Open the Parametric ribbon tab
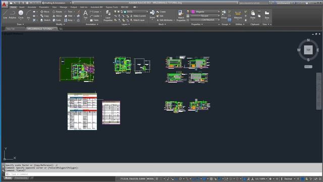This screenshot has height=182, width=323. pyautogui.click(x=44, y=7)
